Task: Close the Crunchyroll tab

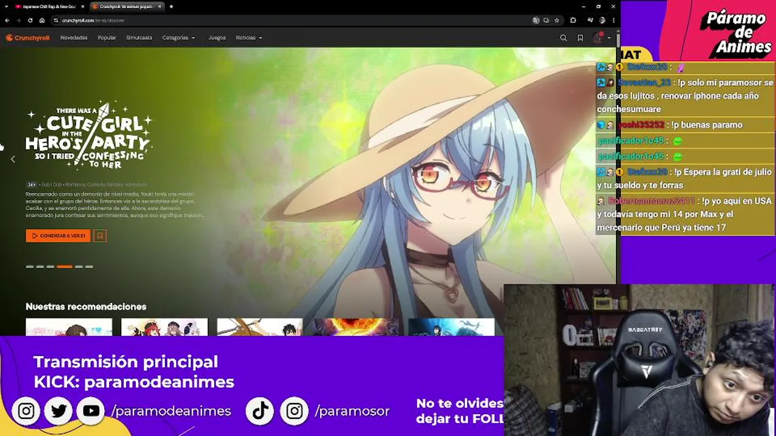Action: click(160, 7)
